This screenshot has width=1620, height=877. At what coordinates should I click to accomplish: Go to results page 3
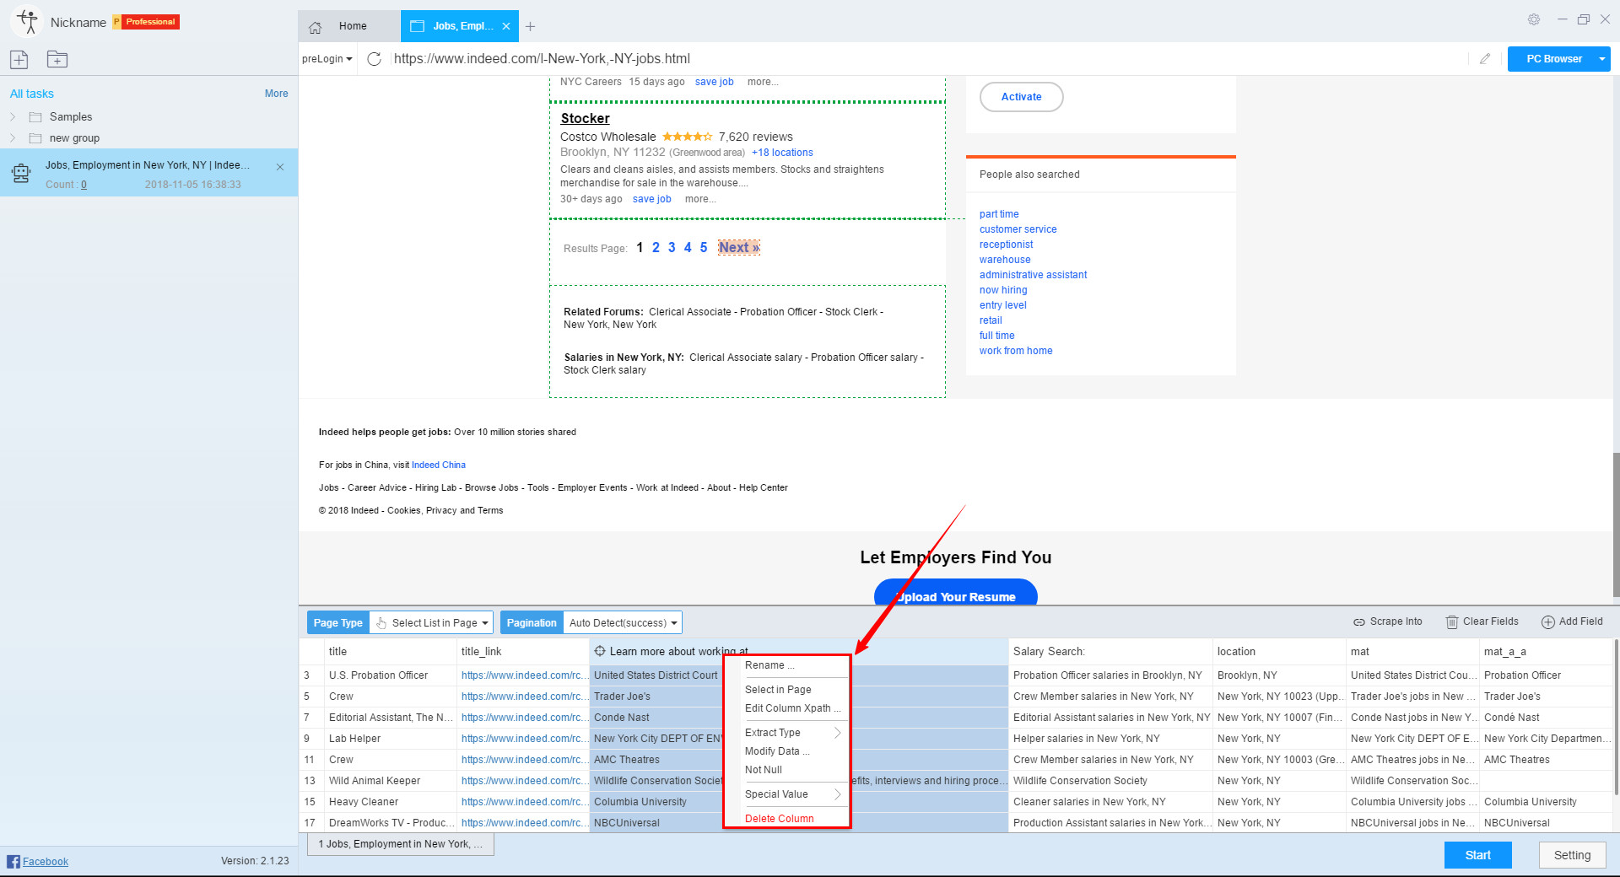672,247
